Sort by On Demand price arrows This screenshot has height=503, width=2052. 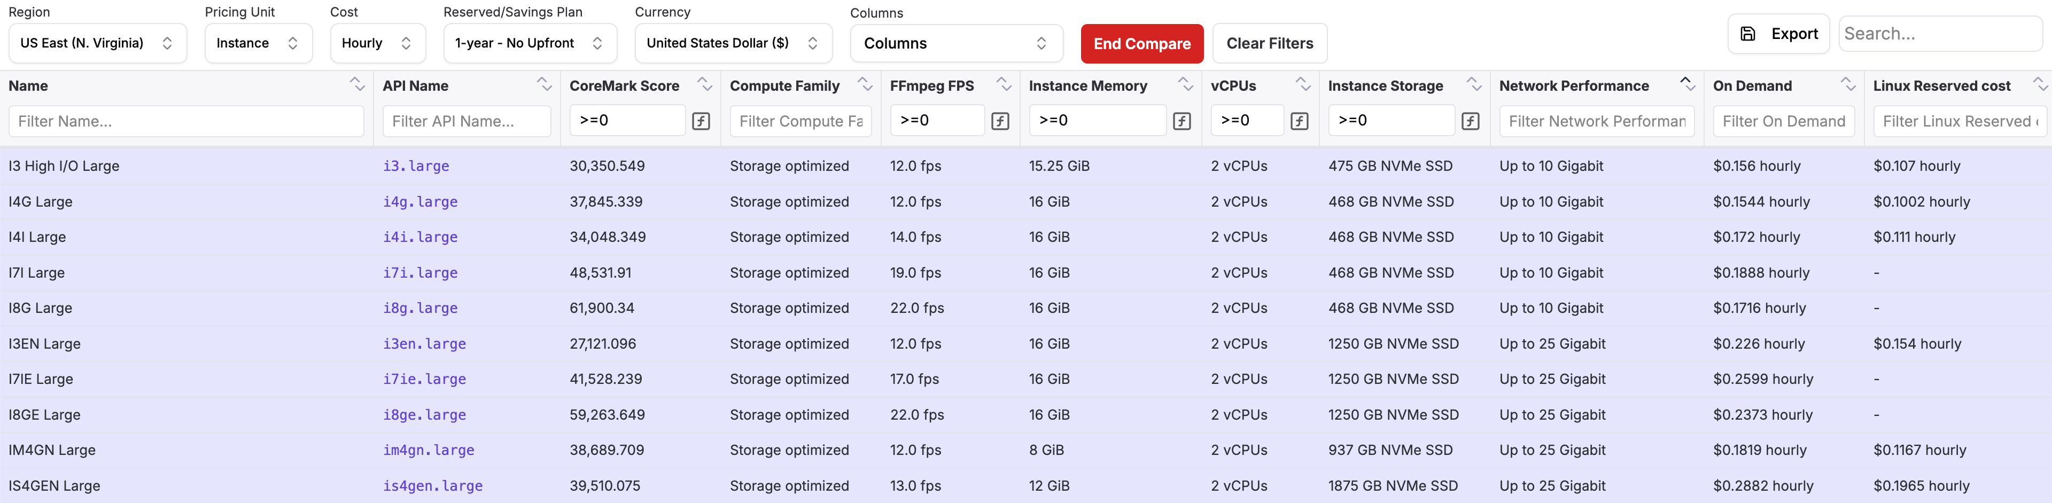[1848, 84]
